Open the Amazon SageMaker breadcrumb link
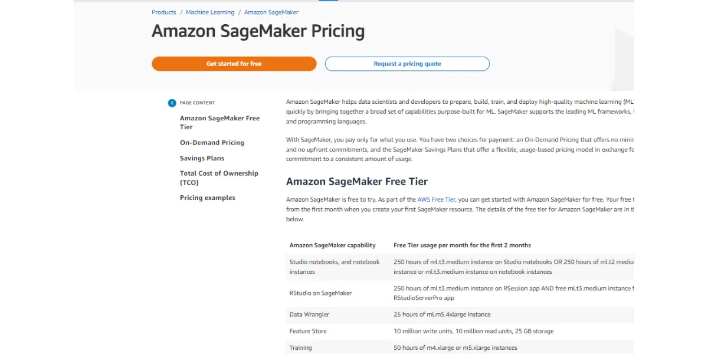 271,12
